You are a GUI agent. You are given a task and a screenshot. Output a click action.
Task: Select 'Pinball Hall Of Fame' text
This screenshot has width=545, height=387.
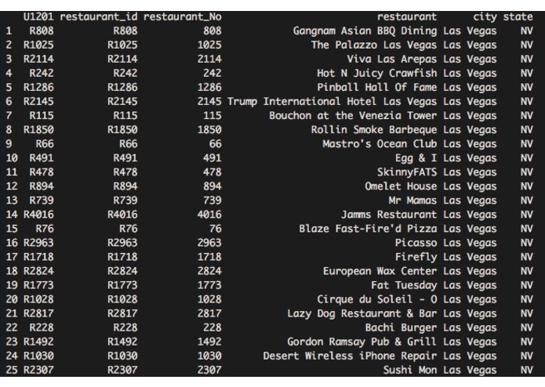point(376,88)
